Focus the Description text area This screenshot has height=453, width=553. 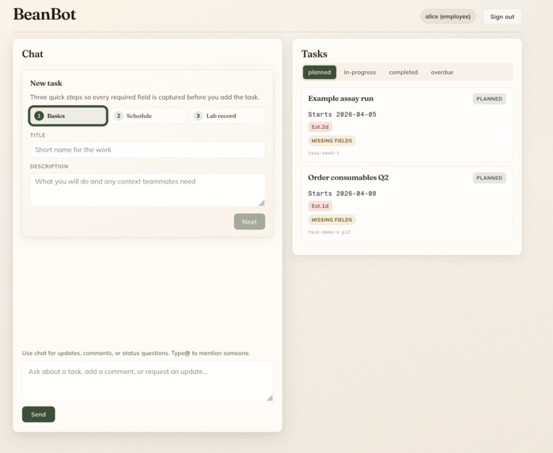[x=147, y=190]
